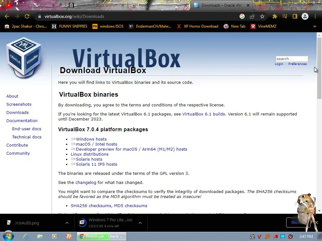Click the orange magnifier tray icon

click(268, 237)
